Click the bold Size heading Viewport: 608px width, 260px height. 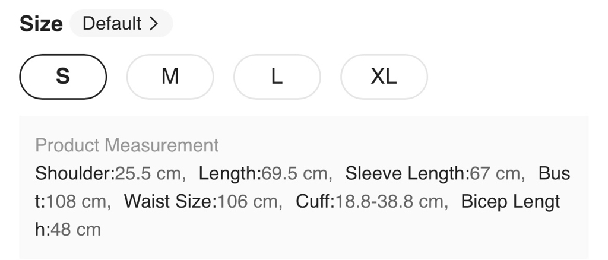(41, 24)
